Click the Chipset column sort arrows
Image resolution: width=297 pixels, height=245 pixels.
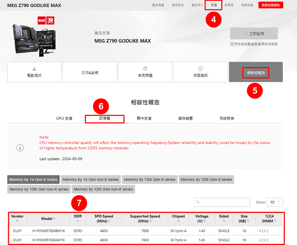(179, 221)
